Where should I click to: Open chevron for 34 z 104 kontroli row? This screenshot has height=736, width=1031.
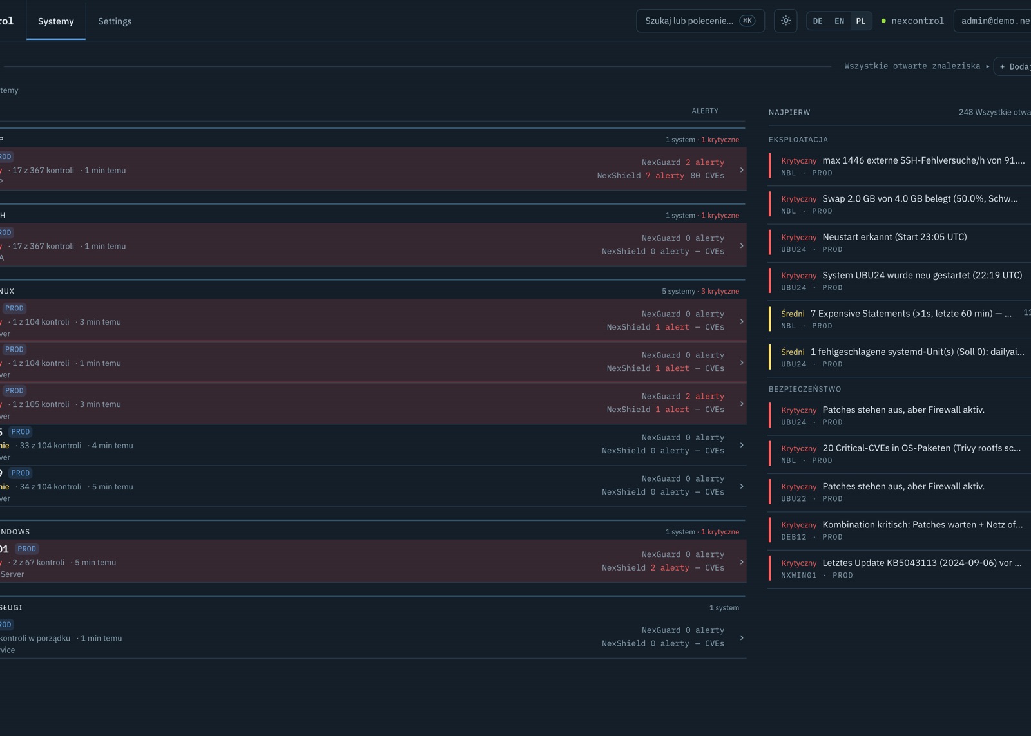click(x=742, y=486)
